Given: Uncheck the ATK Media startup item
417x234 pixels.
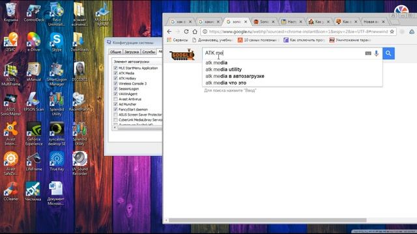Looking at the screenshot, I should point(115,73).
